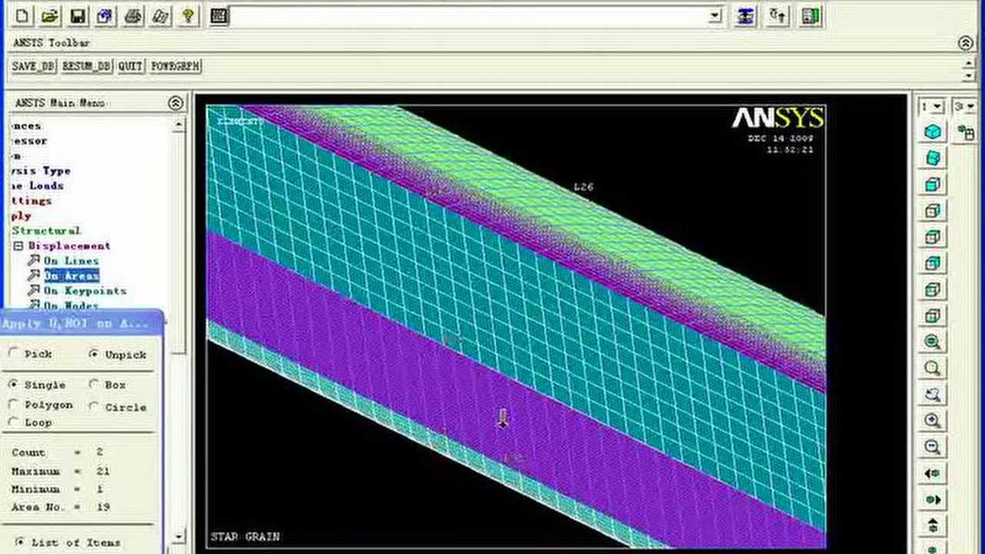Image resolution: width=985 pixels, height=554 pixels.
Task: Select On Lines menu item
Action: coord(71,261)
